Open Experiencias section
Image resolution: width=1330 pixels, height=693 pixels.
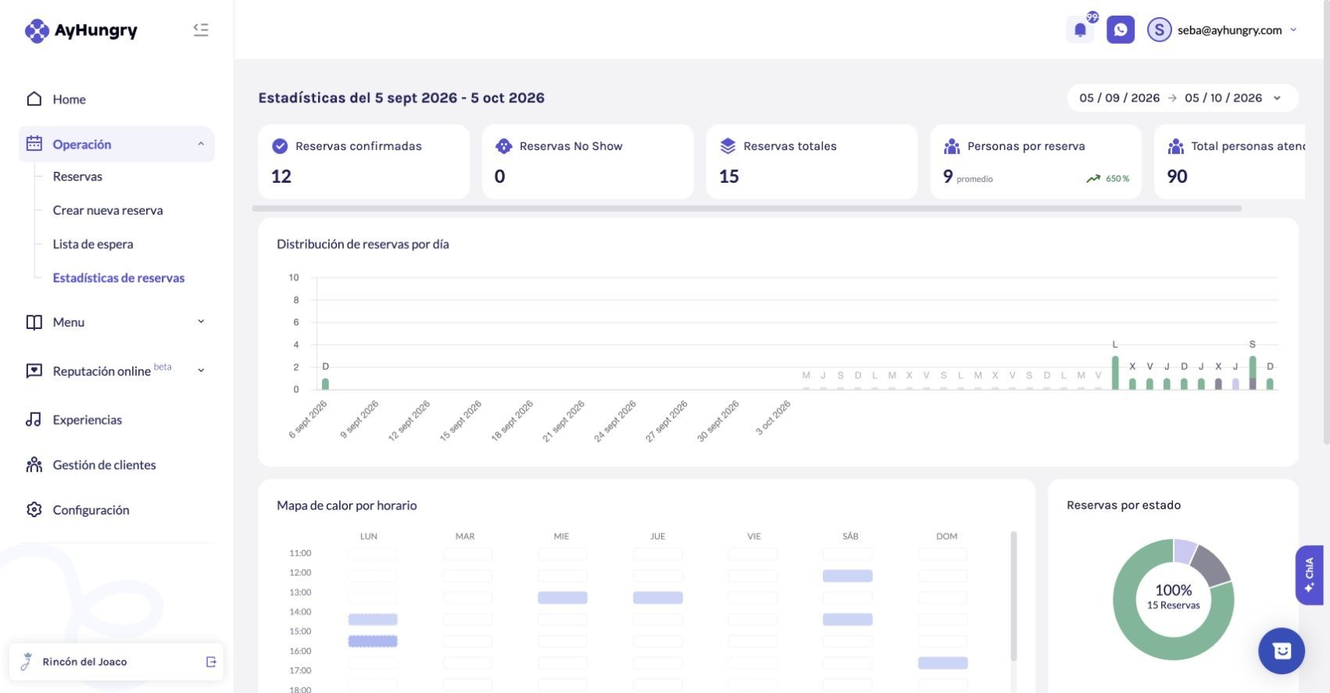click(x=88, y=420)
